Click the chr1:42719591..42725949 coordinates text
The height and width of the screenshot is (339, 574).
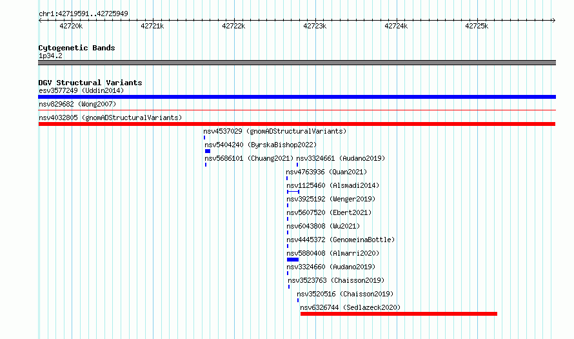click(x=83, y=14)
